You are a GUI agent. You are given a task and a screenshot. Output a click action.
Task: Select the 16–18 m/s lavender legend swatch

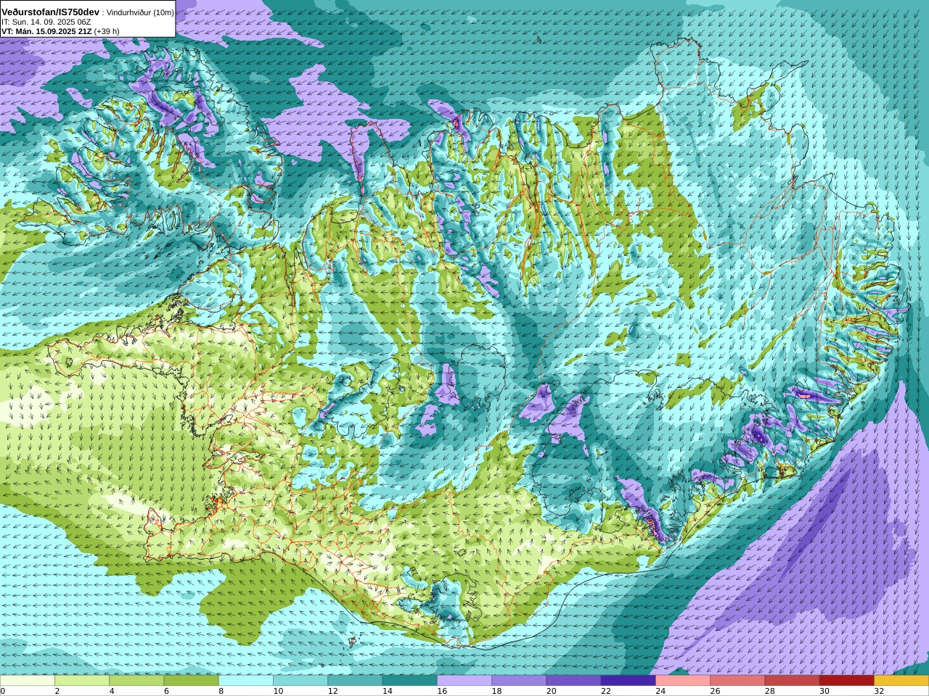click(464, 681)
